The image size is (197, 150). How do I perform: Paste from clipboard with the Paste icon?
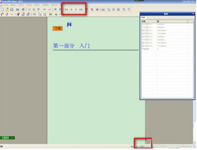[x=39, y=9]
